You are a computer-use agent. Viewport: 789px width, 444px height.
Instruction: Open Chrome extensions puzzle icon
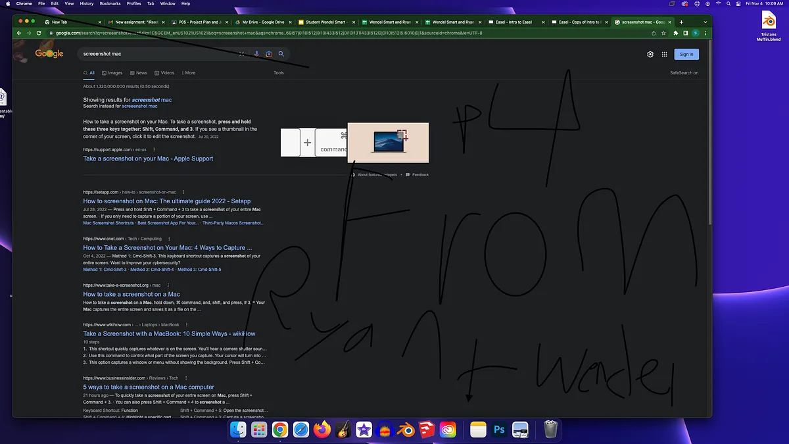[676, 33]
